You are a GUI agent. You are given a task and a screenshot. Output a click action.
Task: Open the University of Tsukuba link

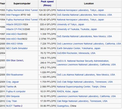coord(68,29)
